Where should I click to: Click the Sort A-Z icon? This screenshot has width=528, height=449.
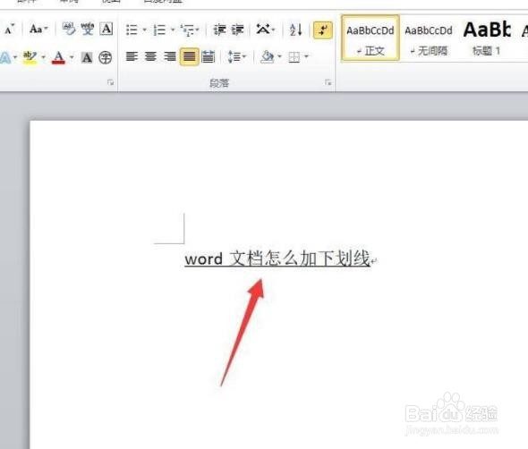click(x=295, y=30)
